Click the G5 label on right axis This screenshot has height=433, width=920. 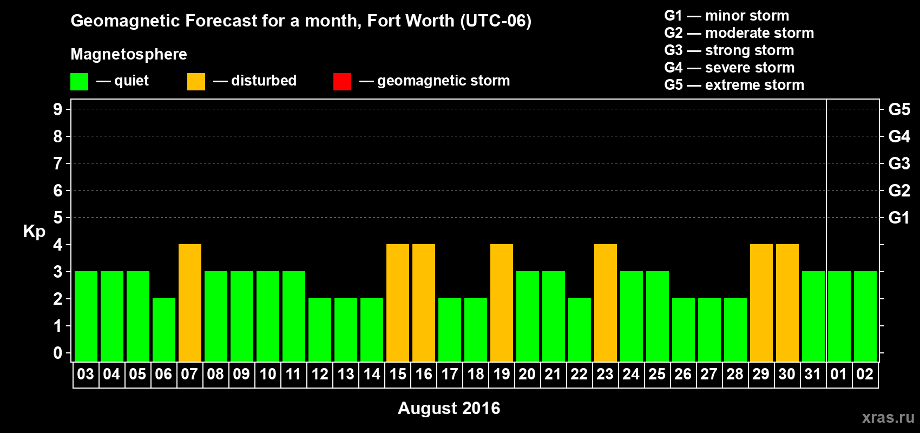(899, 109)
